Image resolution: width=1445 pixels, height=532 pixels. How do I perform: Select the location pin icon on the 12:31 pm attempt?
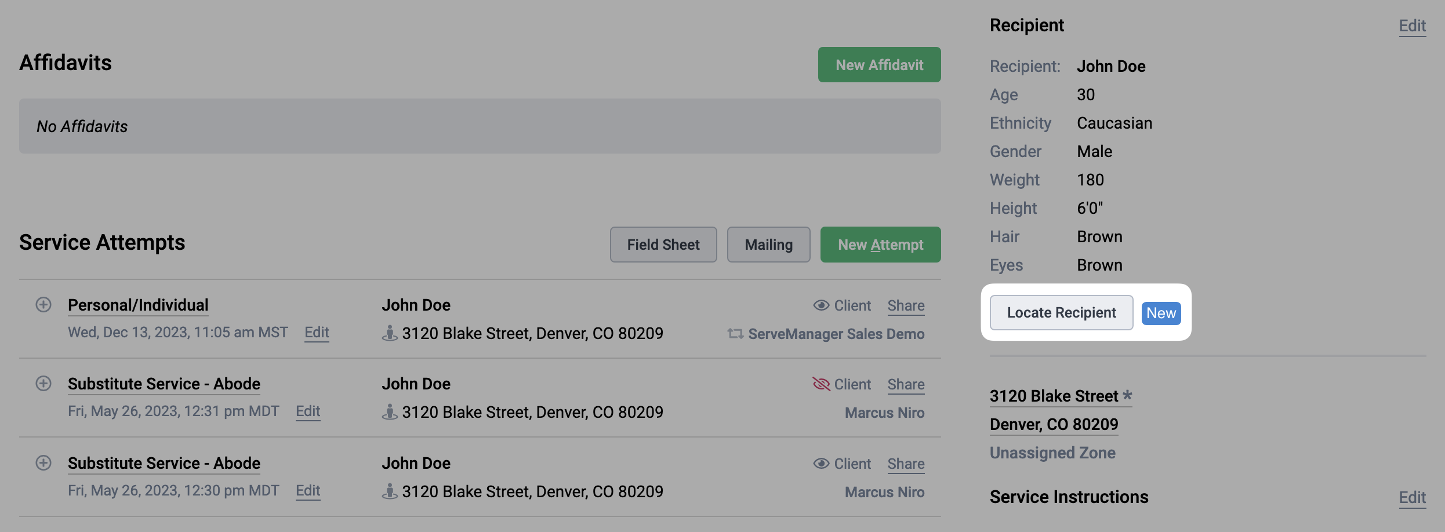(x=390, y=412)
